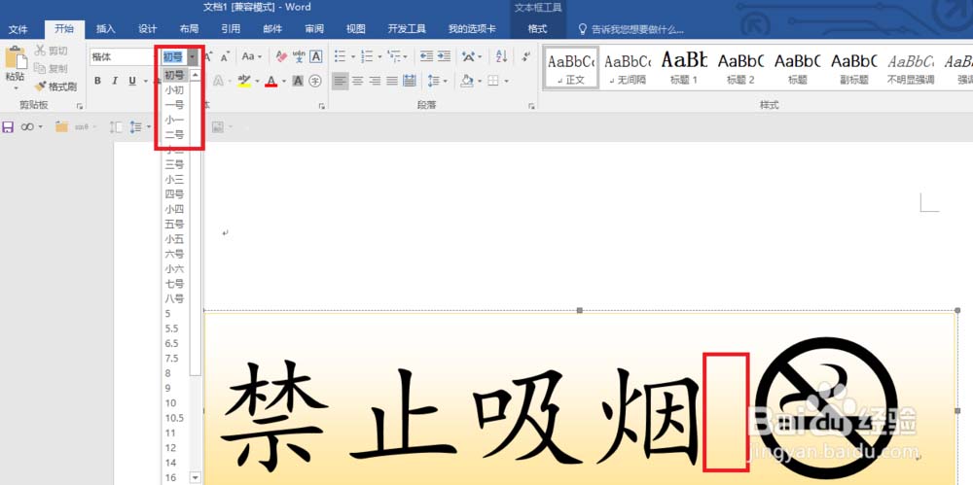973x485 pixels.
Task: Select the Format Painter (格式刷) brush
Action: 55,87
